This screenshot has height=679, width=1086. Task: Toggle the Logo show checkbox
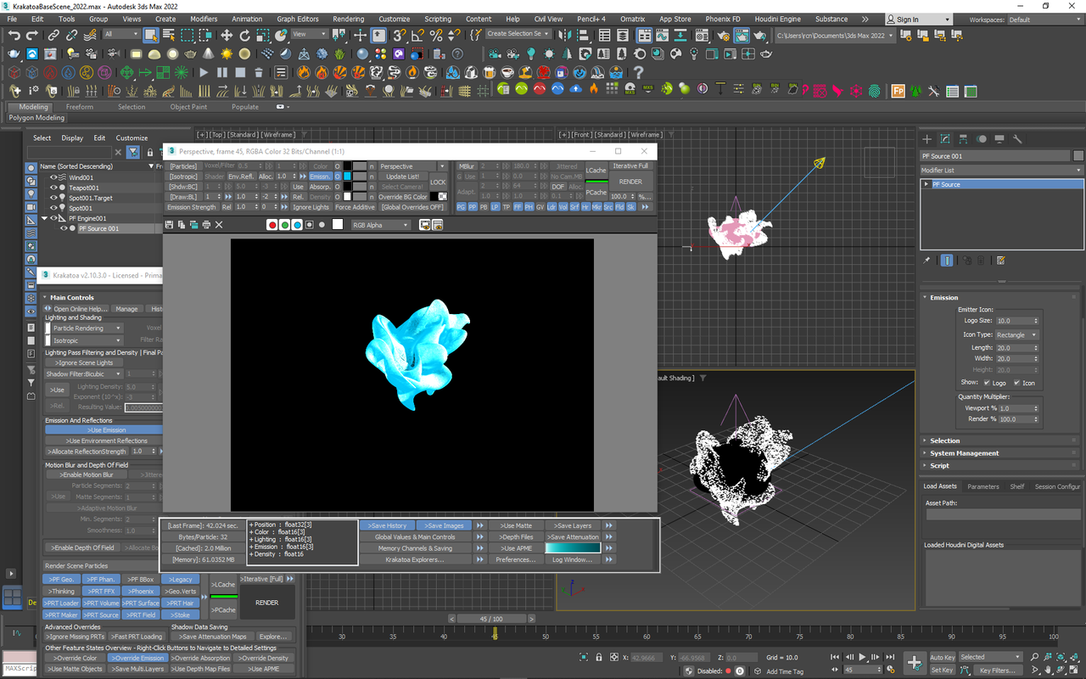point(986,383)
